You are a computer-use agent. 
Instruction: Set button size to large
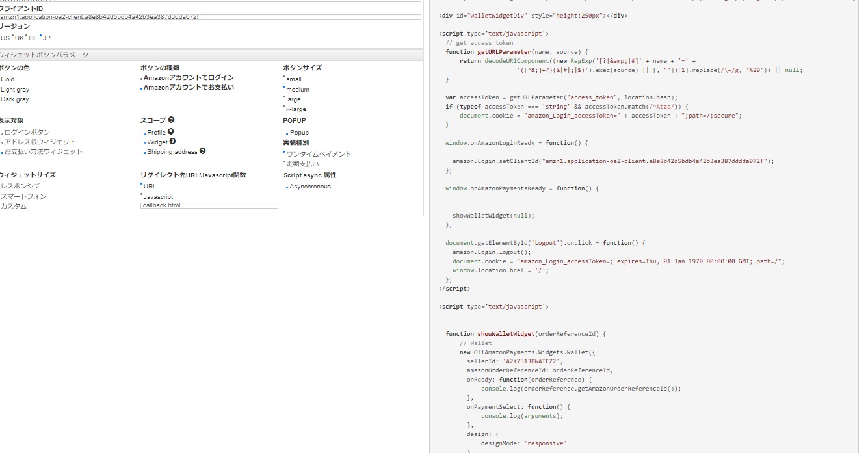[x=292, y=99]
